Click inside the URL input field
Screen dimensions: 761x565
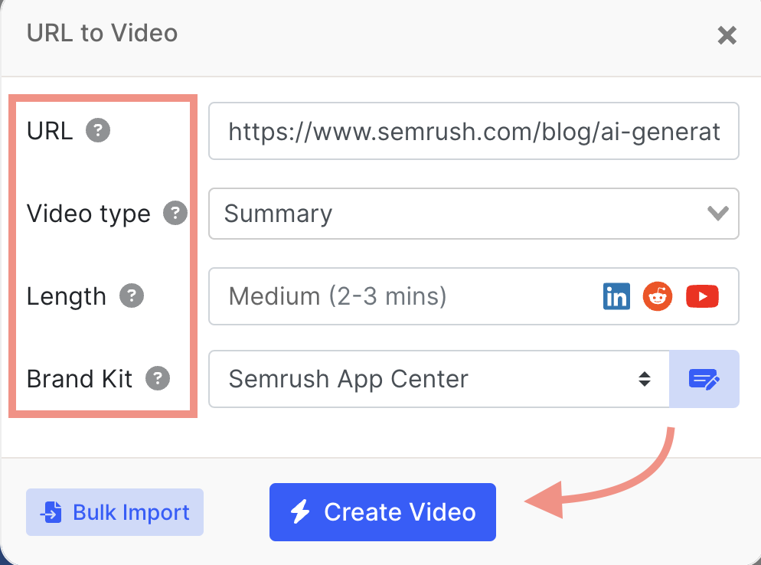click(473, 131)
